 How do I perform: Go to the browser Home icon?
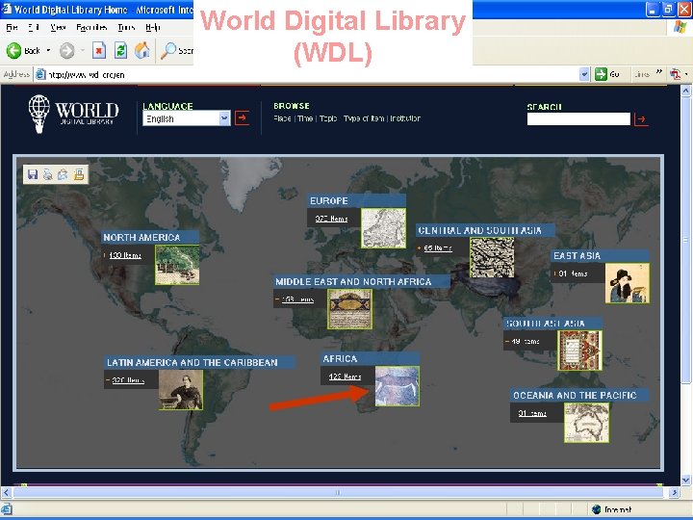point(141,50)
